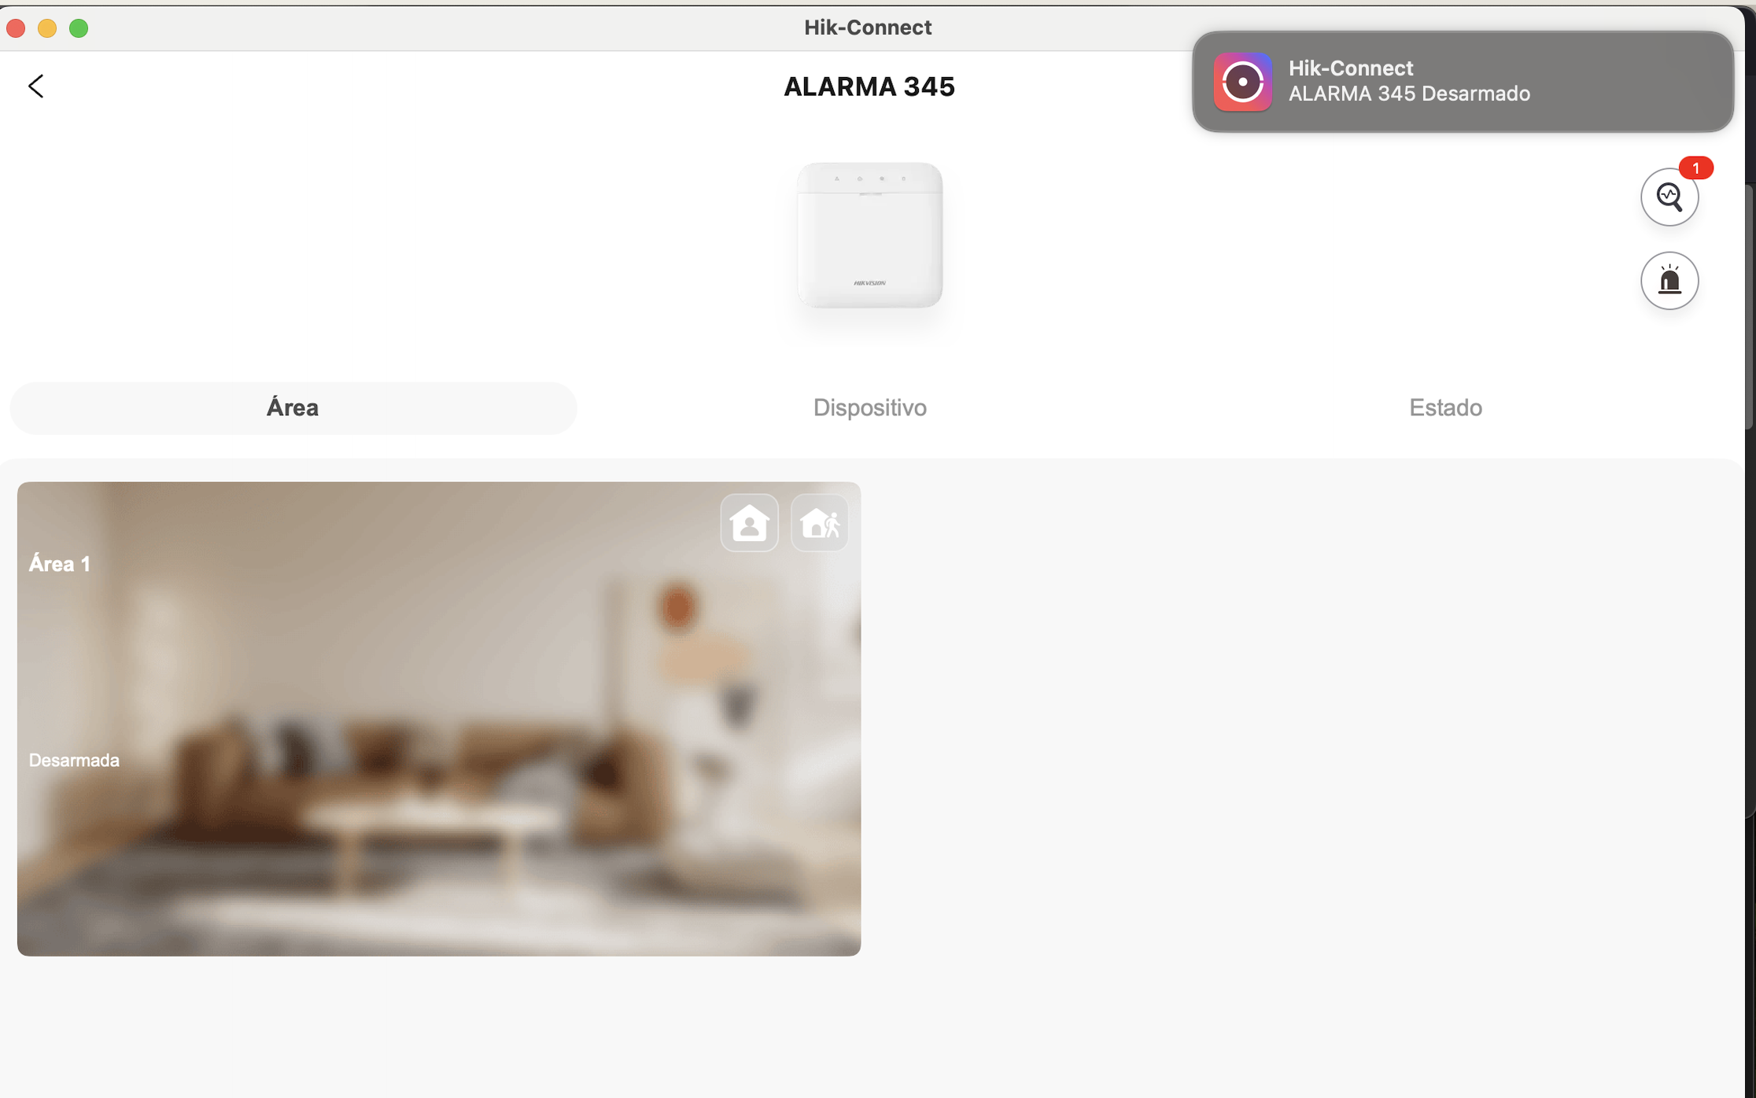The width and height of the screenshot is (1756, 1098).
Task: Click the Desarmada status label
Action: 74,761
